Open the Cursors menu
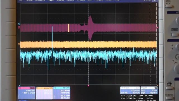The width and height of the screenshot is (179, 101). pos(70,0)
